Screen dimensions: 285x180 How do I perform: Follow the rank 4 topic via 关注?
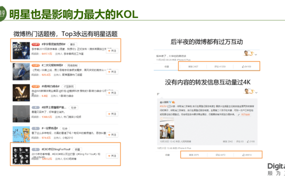112,114
